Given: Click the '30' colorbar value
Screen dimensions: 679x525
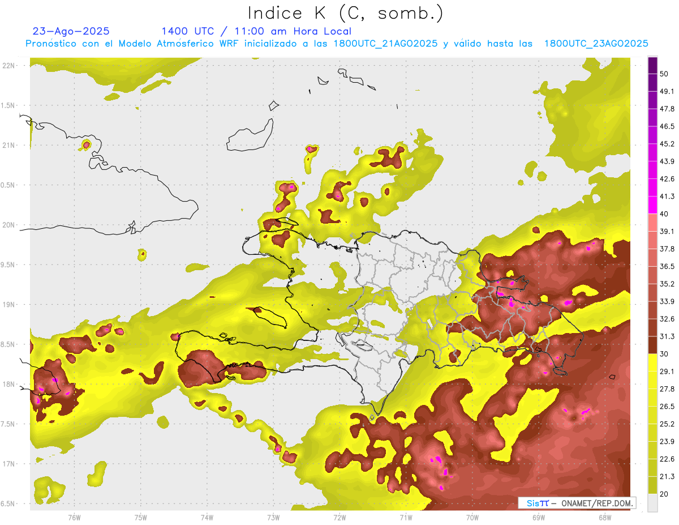Looking at the screenshot, I should pyautogui.click(x=665, y=354).
